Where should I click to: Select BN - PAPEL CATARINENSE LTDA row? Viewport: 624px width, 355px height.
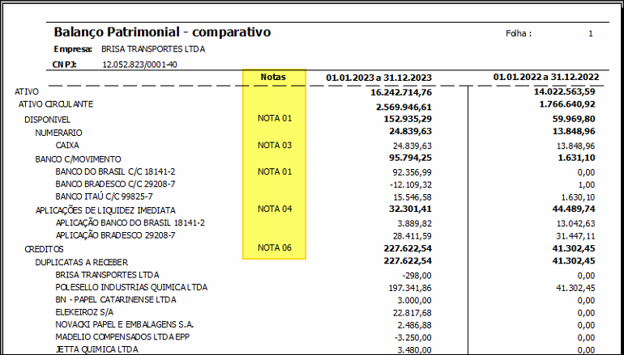pyautogui.click(x=116, y=300)
